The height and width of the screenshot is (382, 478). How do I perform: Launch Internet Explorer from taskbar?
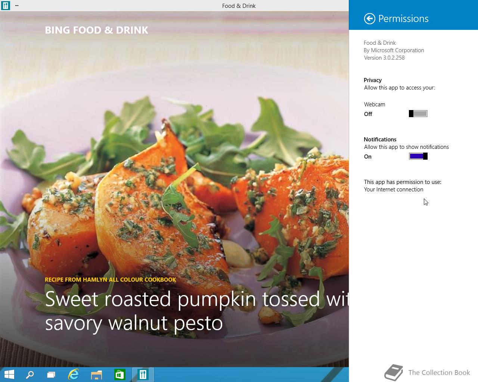coord(74,375)
